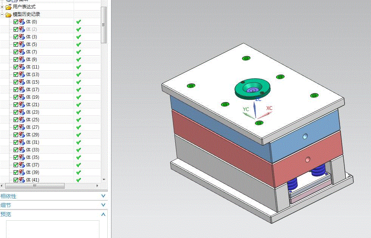The width and height of the screenshot is (371, 238).
Task: Toggle the checkbox for 体 (27)
Action: coord(16,127)
